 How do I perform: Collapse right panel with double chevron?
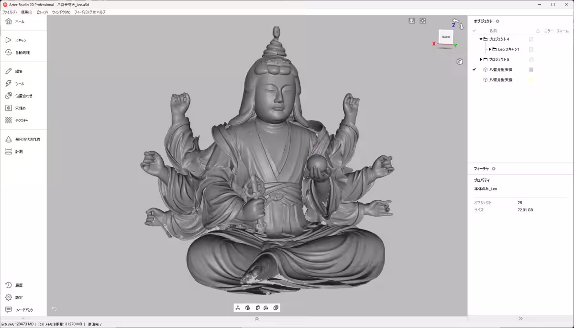point(521,318)
